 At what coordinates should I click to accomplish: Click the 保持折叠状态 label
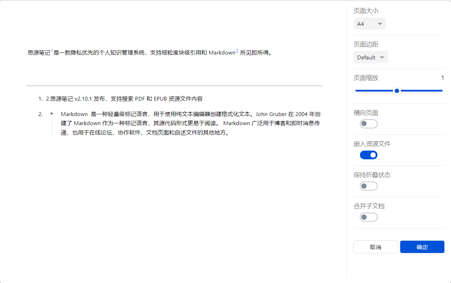click(372, 175)
